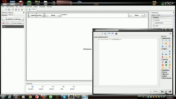This screenshot has width=176, height=99.
Task: Collapse the Приложение actions section
Action: pyautogui.click(x=162, y=38)
